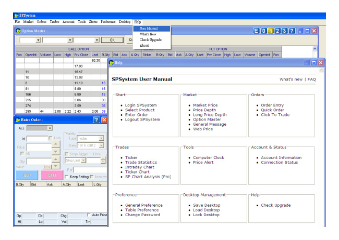Open the third dropdown in Option Master toolbar
Image resolution: width=339 pixels, height=240 pixels.
97,40
